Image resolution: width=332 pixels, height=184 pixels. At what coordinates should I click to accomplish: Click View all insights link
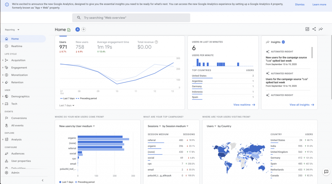coord(302,105)
